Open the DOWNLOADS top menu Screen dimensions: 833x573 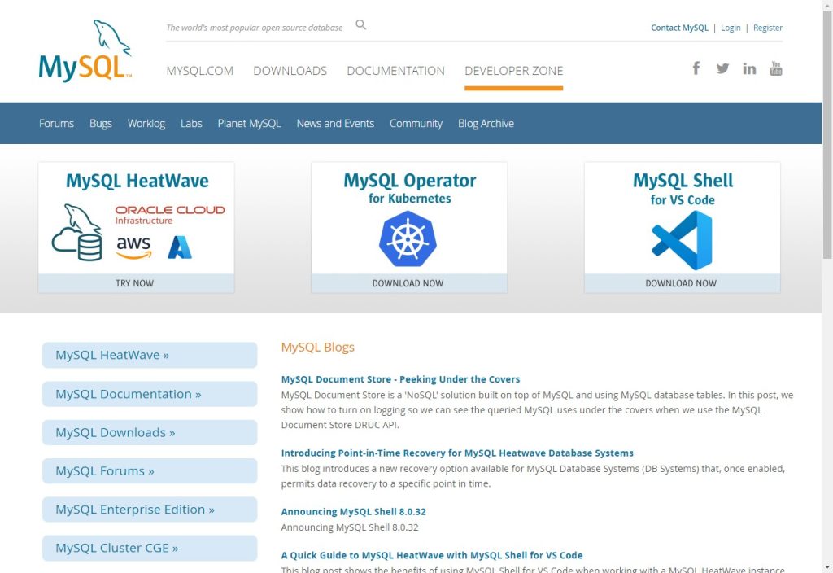pyautogui.click(x=290, y=71)
